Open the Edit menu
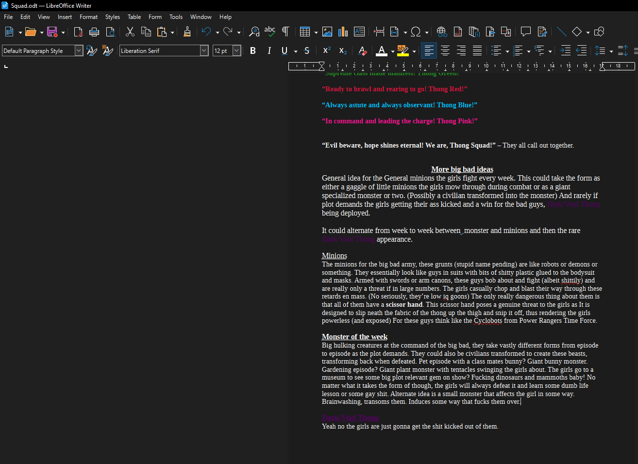The height and width of the screenshot is (464, 638). (25, 17)
